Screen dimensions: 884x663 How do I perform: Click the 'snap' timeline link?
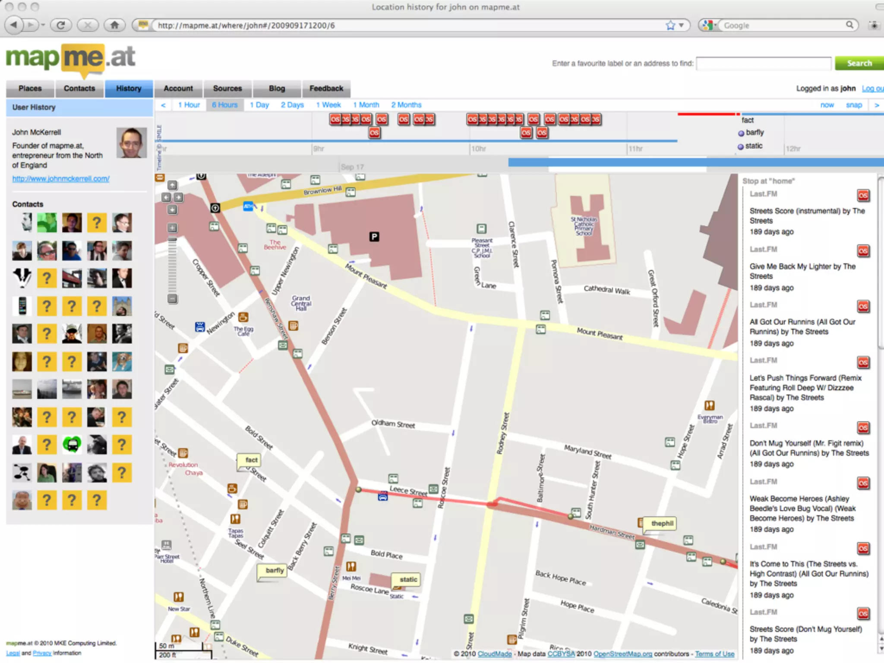click(853, 105)
